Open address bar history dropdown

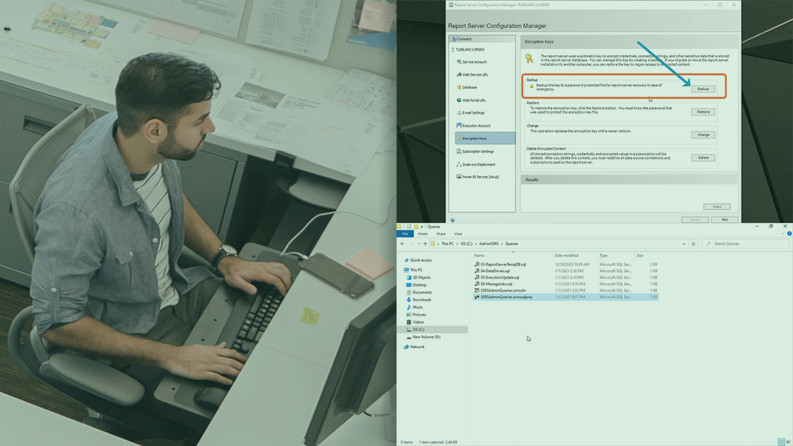(685, 243)
